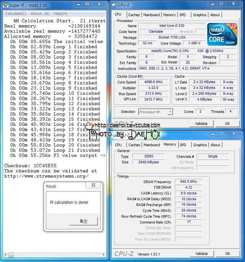245x262 pixels.
Task: Click the memory Size value 2048 MBytes
Action: click(x=149, y=162)
